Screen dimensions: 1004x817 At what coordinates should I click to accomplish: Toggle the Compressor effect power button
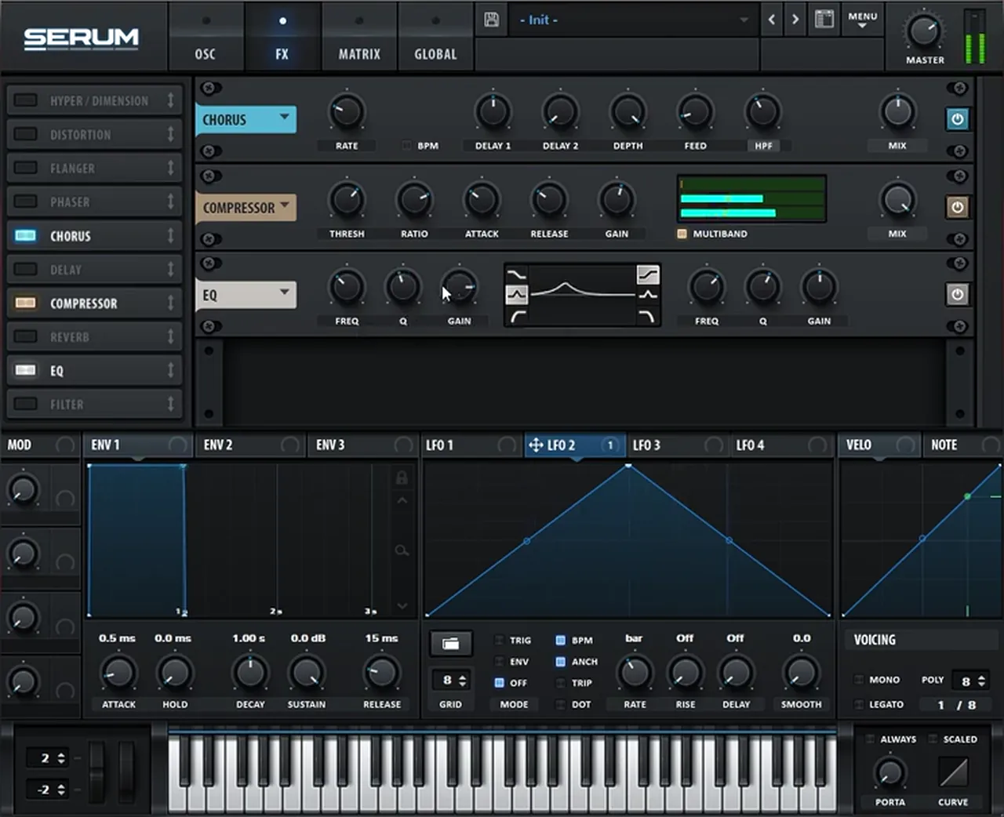pos(957,207)
